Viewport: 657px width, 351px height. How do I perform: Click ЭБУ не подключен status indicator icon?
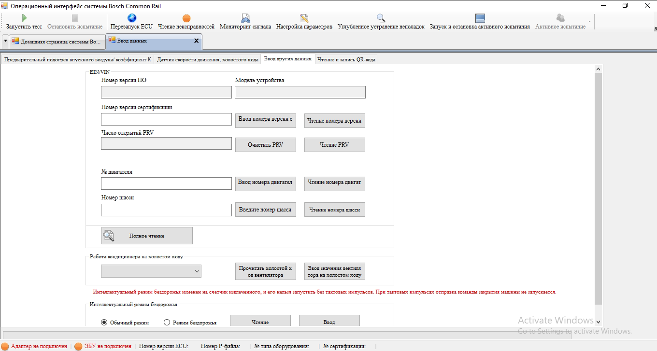pyautogui.click(x=78, y=346)
